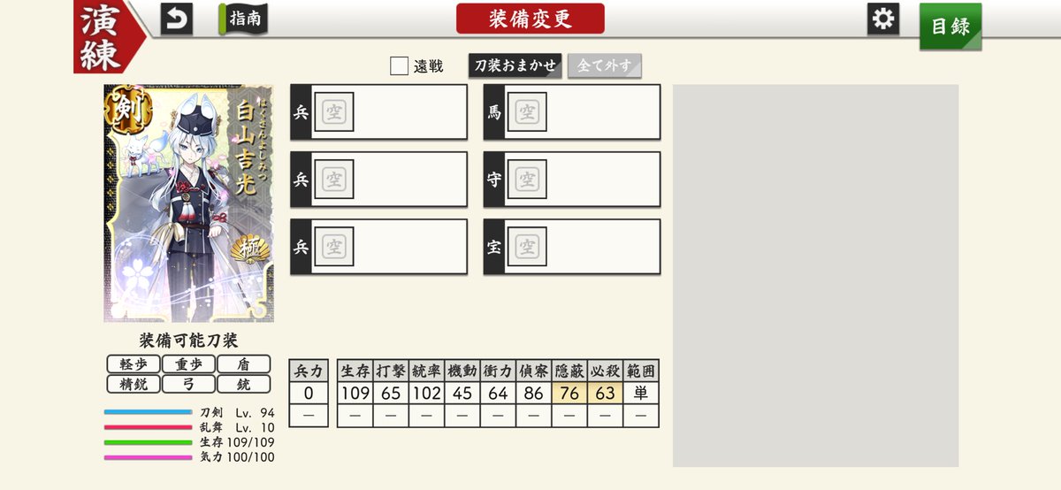Click the 兵力 value 0
The height and width of the screenshot is (490, 1061).
point(309,394)
